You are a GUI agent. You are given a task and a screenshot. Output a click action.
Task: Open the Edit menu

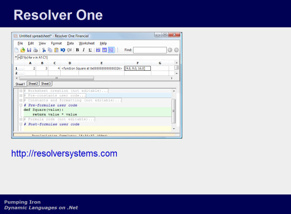click(31, 43)
